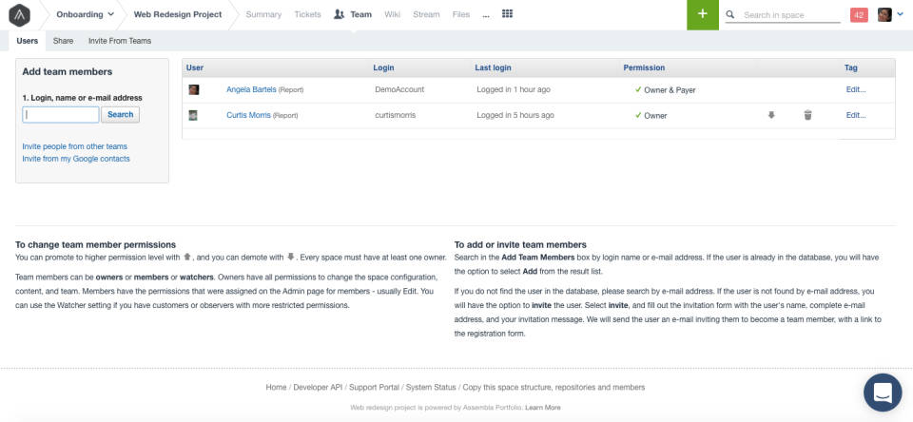The image size is (913, 422).
Task: Go to the Wiki tab
Action: click(x=392, y=15)
